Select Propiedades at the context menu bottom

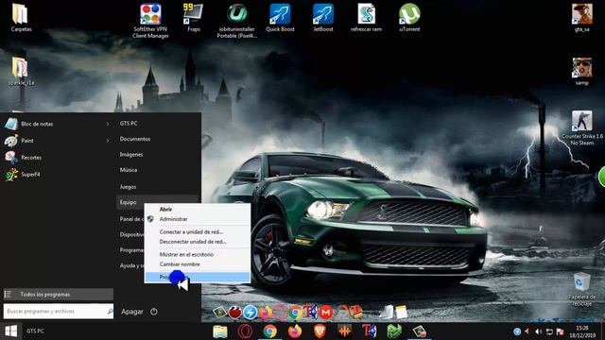tap(198, 277)
